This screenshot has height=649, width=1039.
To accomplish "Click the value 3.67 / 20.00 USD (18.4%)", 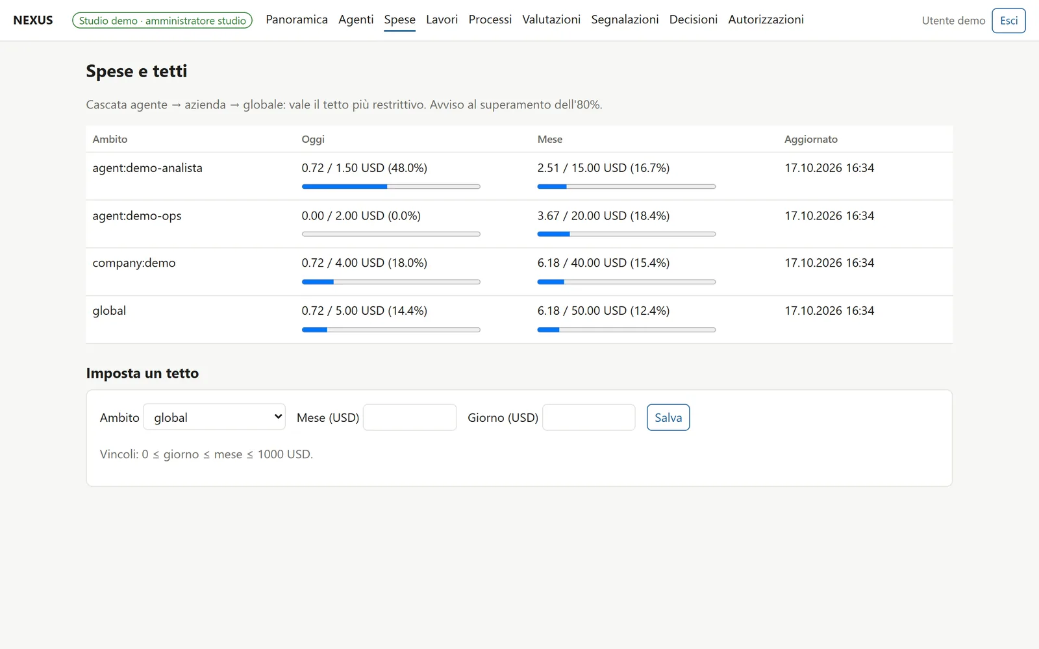I will [603, 215].
